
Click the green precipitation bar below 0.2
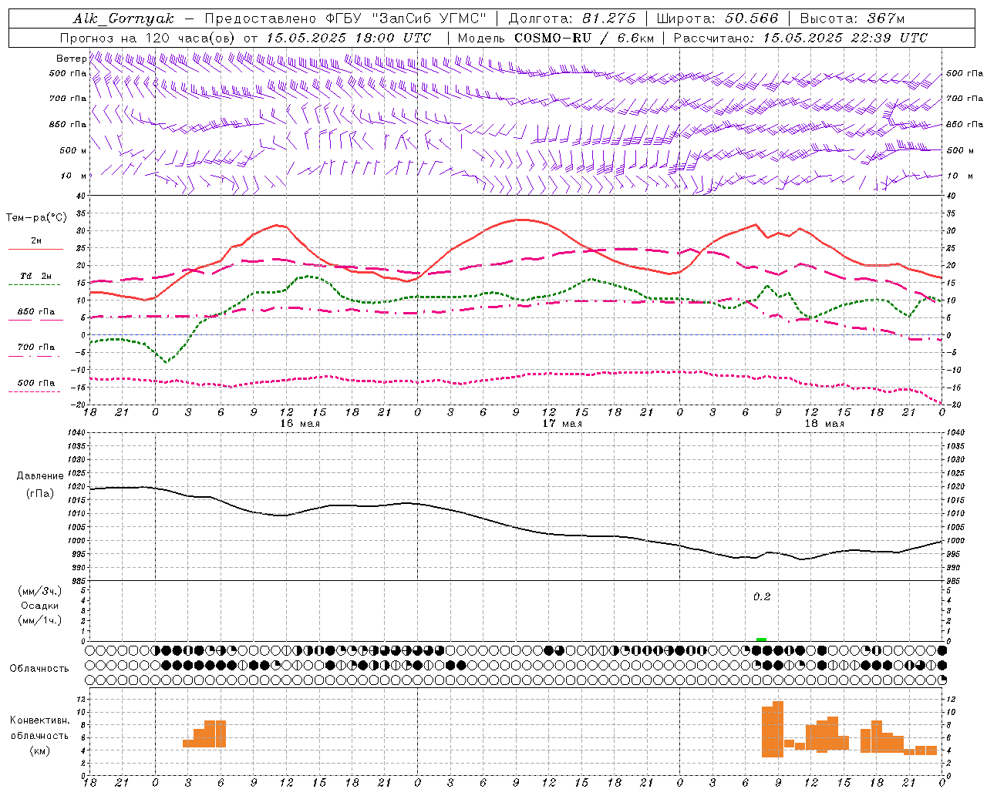point(761,640)
